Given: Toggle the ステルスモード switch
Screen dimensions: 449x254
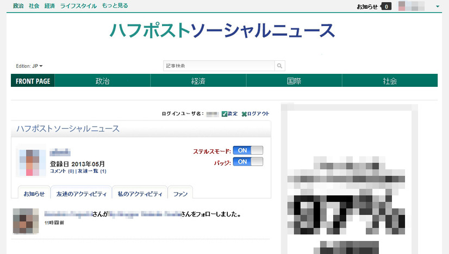Looking at the screenshot, I should point(248,150).
